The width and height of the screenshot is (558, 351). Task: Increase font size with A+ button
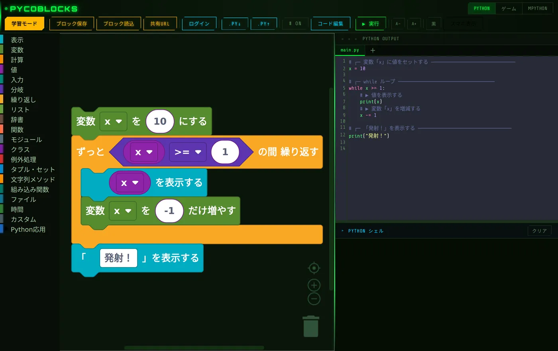coord(414,24)
